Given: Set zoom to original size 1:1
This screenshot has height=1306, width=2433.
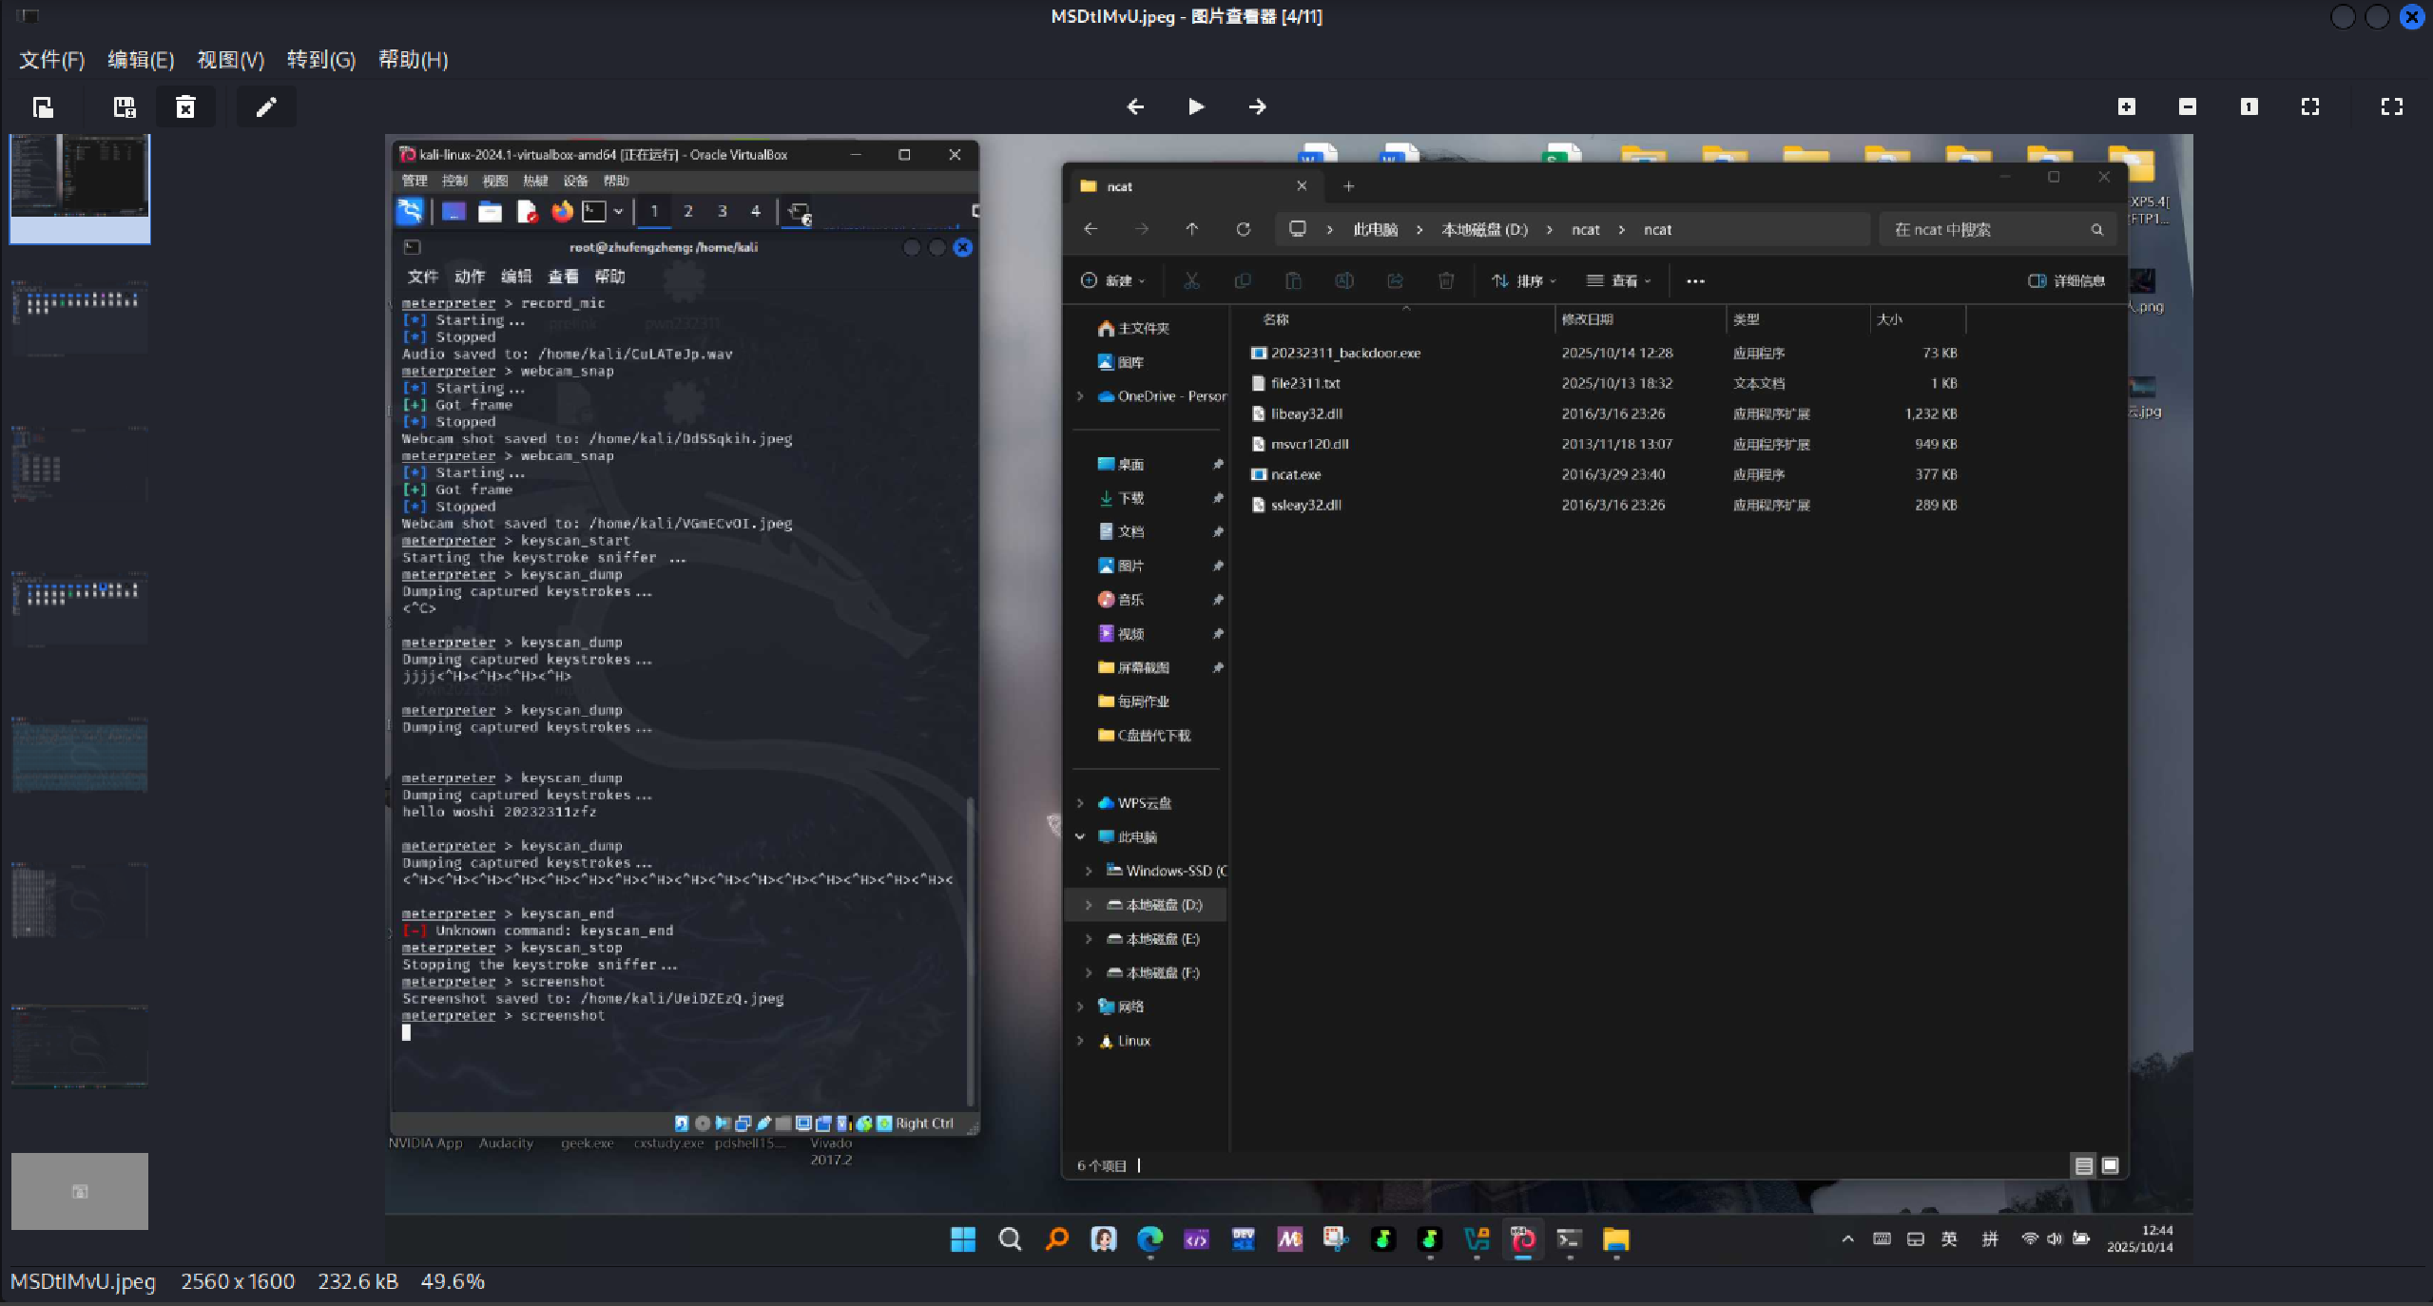Looking at the screenshot, I should click(2249, 107).
